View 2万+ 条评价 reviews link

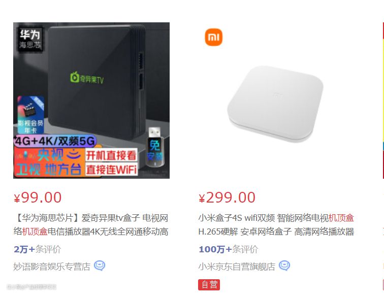37,249
